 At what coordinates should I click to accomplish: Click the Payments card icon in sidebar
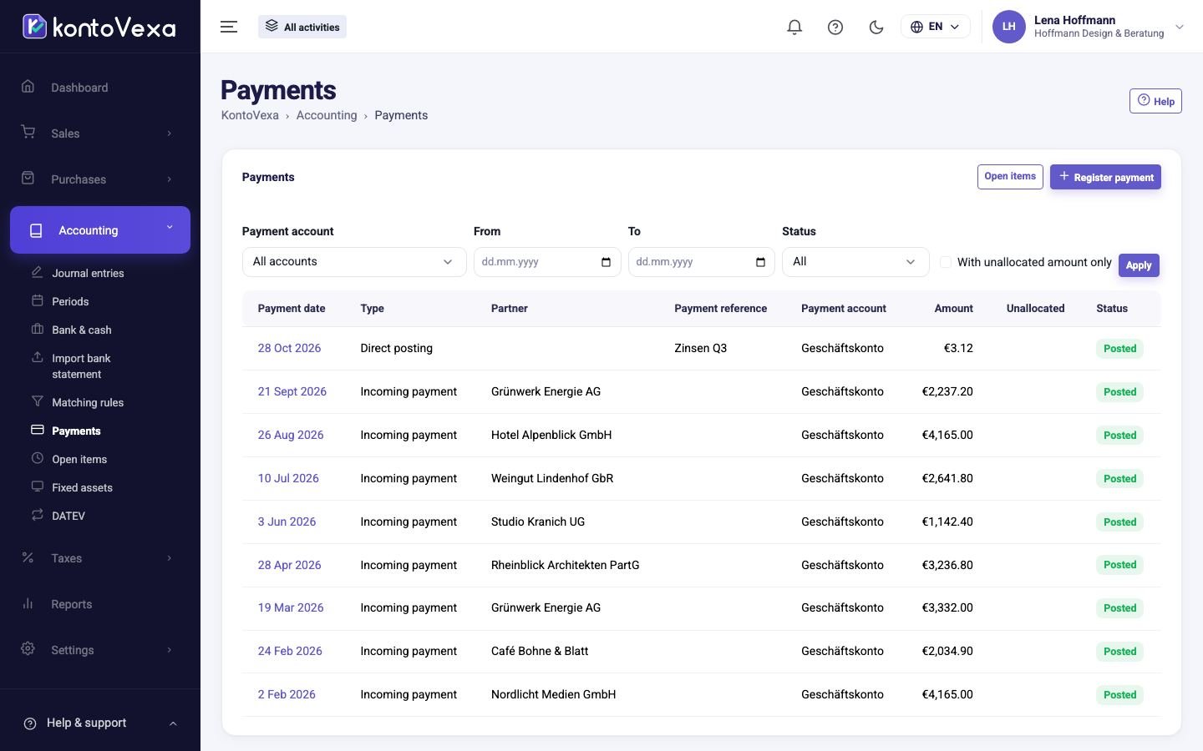pos(37,430)
